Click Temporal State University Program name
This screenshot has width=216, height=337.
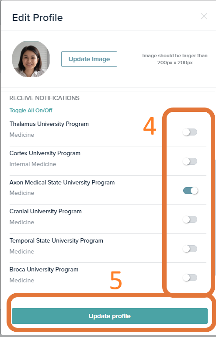pos(56,241)
